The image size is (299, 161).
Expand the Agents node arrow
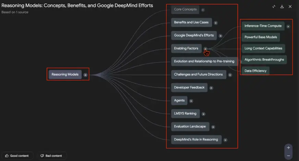[191, 101]
